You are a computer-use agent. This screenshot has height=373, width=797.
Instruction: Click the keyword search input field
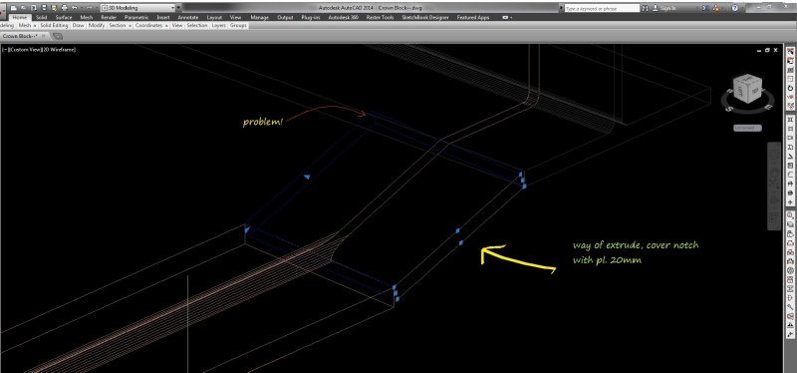pyautogui.click(x=602, y=8)
